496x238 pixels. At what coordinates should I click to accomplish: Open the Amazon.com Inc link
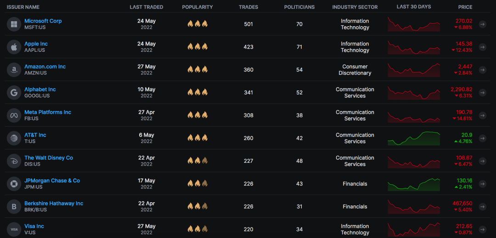(45, 66)
